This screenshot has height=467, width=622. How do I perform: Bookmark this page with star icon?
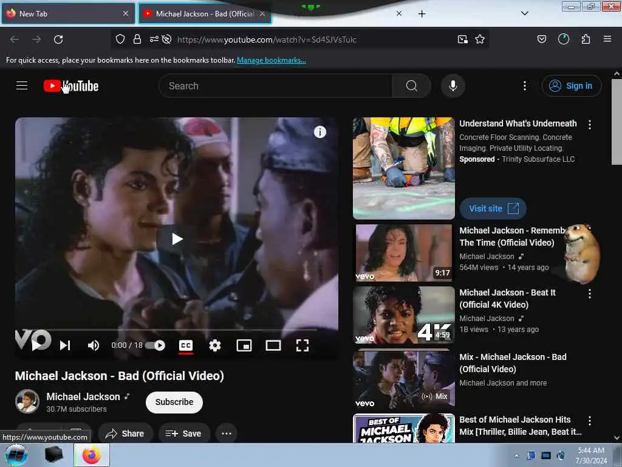[x=480, y=39]
